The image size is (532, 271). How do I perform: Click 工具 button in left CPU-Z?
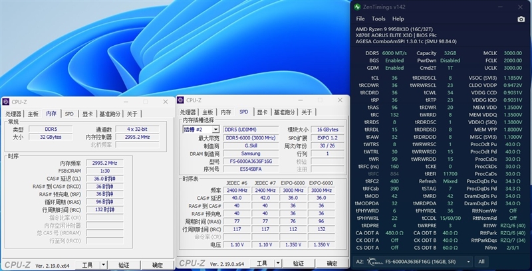tap(88, 265)
